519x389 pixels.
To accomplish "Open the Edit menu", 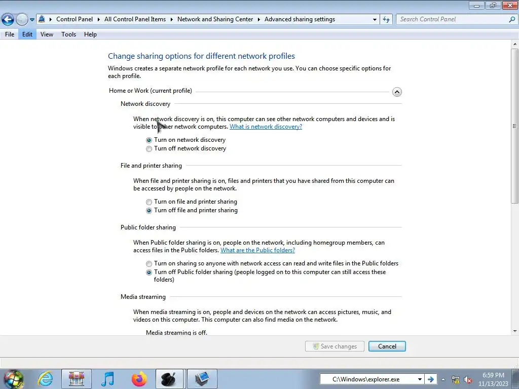I will point(27,34).
